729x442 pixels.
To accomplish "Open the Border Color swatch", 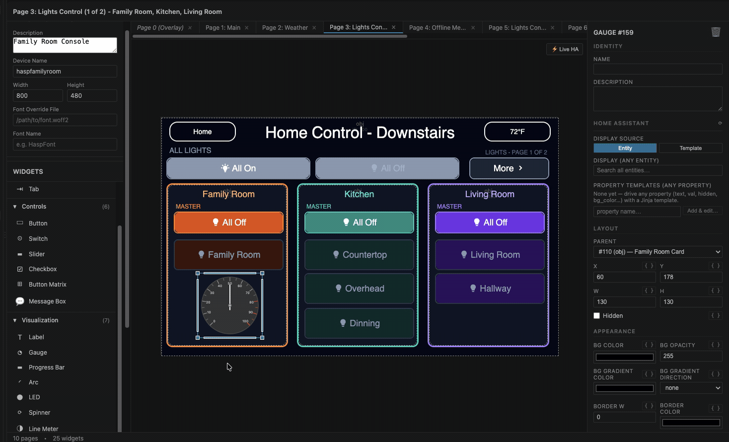I will click(691, 423).
